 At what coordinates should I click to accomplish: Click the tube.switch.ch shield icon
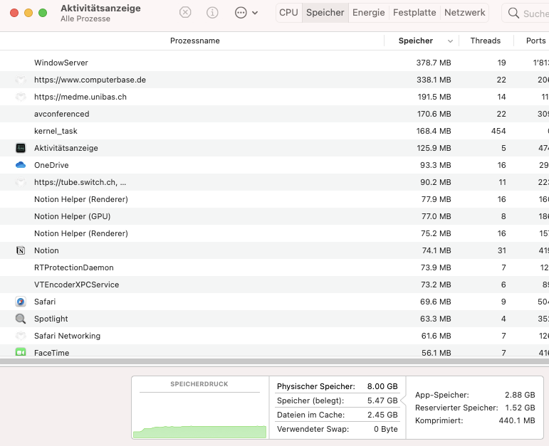[x=21, y=182]
